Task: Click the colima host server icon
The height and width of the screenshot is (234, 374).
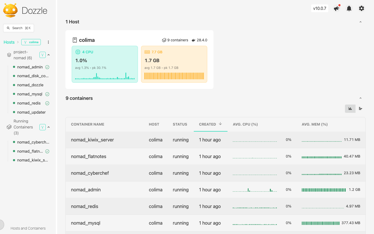Action: (75, 40)
